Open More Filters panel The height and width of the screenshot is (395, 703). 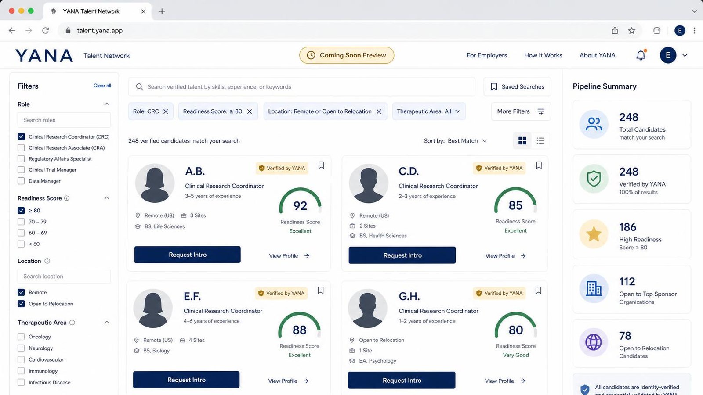[x=521, y=111]
